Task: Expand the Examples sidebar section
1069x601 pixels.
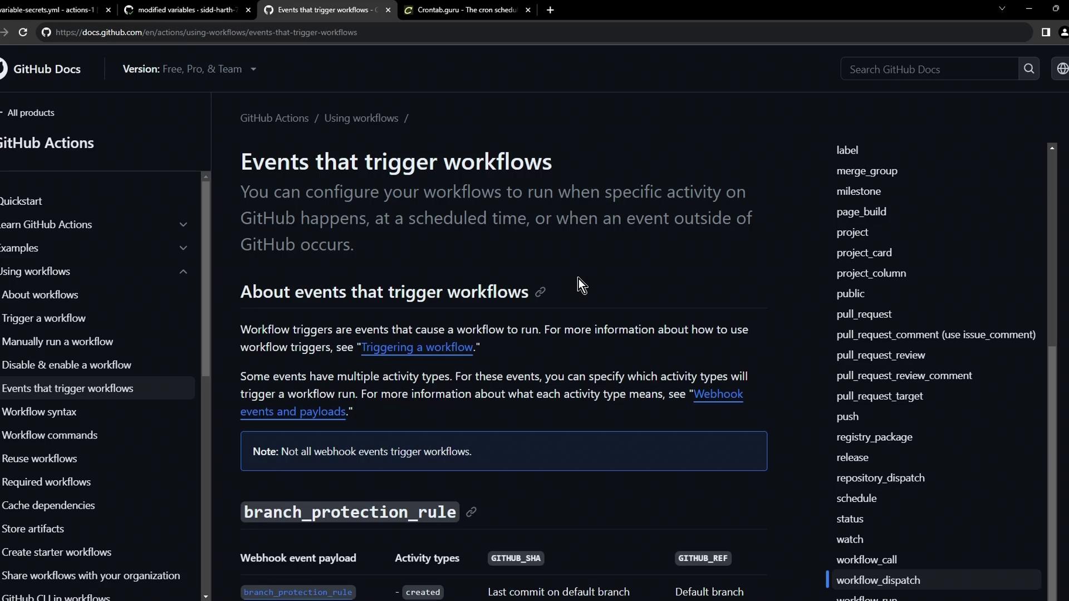Action: pyautogui.click(x=183, y=248)
